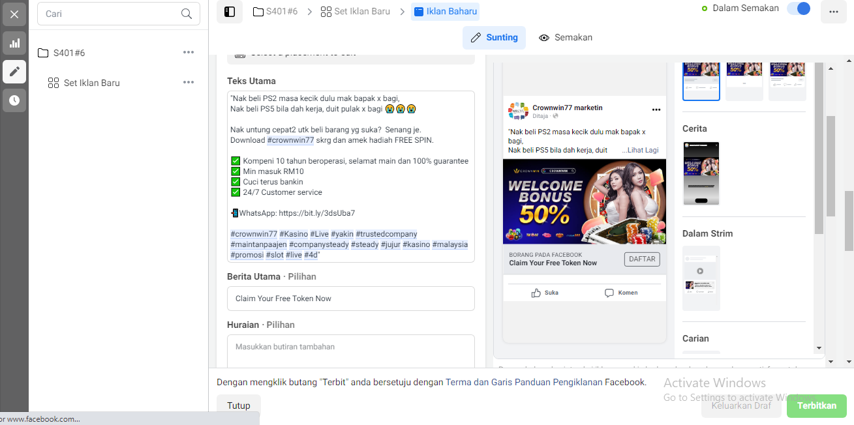
Task: Click the green Terbitkan button
Action: tap(817, 405)
